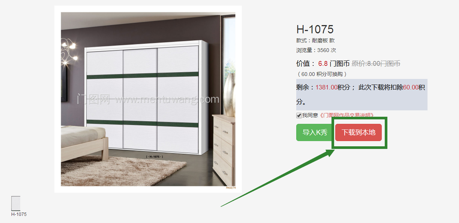459x223 pixels.
Task: Click the large H-1075 product title
Action: [315, 29]
